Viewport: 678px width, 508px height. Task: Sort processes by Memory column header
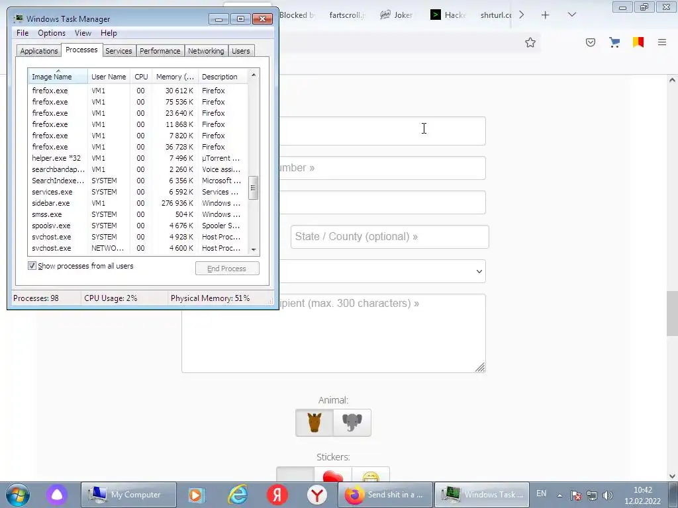[175, 77]
